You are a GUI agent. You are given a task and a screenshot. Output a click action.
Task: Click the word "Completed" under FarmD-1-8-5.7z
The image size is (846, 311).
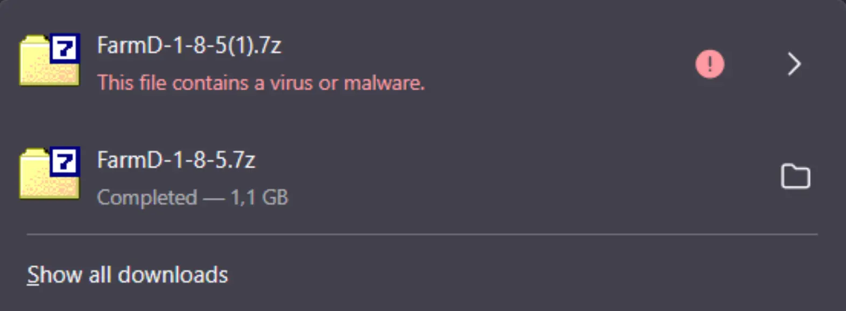coord(147,197)
